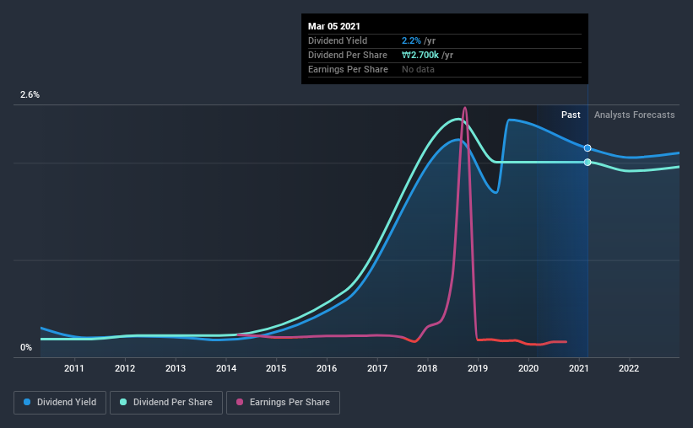The height and width of the screenshot is (428, 693).
Task: Click the teal Dividend Per Share legend dot
Action: tap(123, 402)
